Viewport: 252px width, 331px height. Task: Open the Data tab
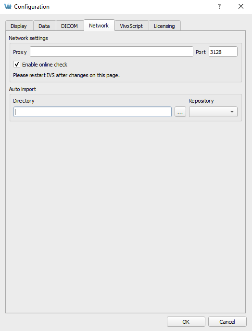tap(44, 26)
